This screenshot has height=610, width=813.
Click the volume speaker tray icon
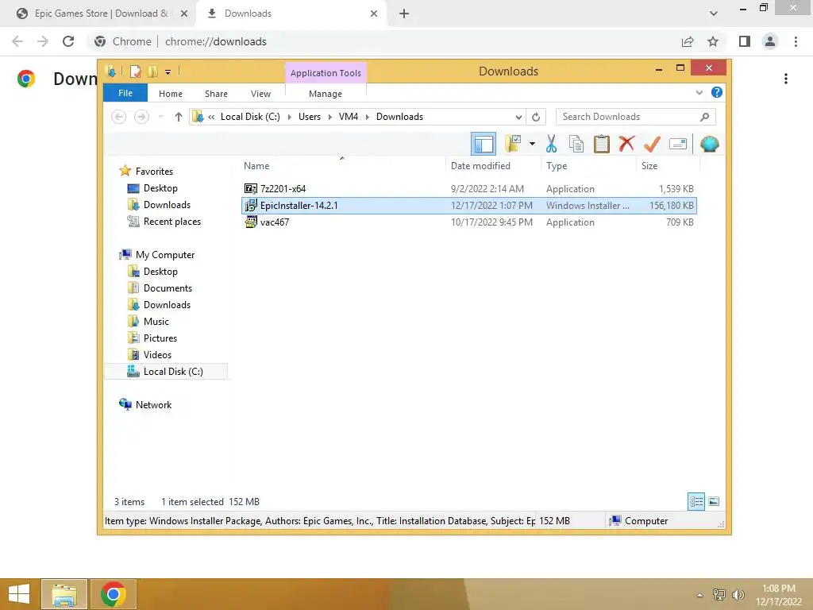738,594
